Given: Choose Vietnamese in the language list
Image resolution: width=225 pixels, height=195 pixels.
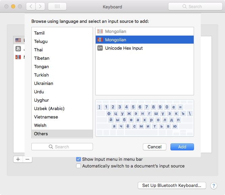Looking at the screenshot, I should 46,117.
